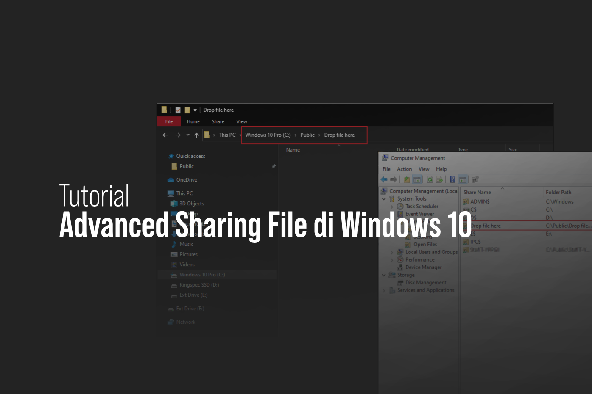This screenshot has width=592, height=394.
Task: Click the Refresh icon in Computer Management toolbar
Action: click(x=430, y=179)
